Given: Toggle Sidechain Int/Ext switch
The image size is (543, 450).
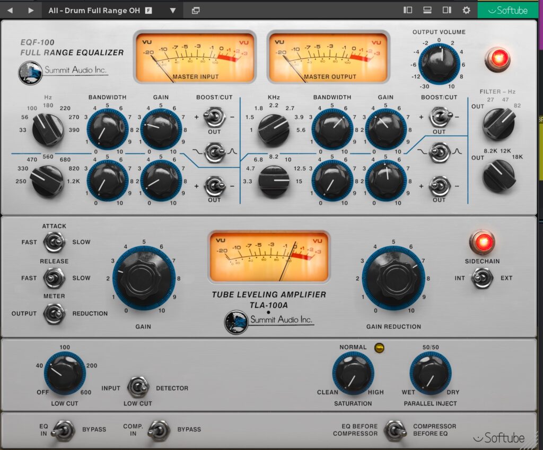Looking at the screenshot, I should click(482, 278).
